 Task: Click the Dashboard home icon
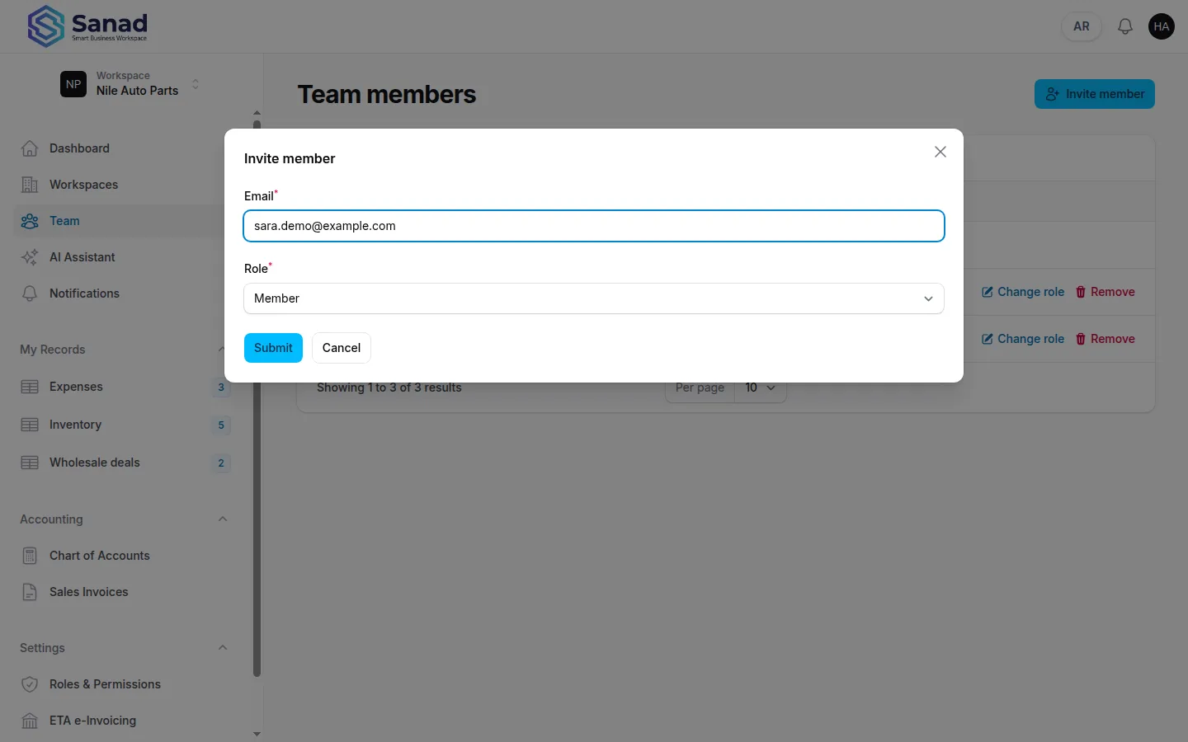click(30, 148)
